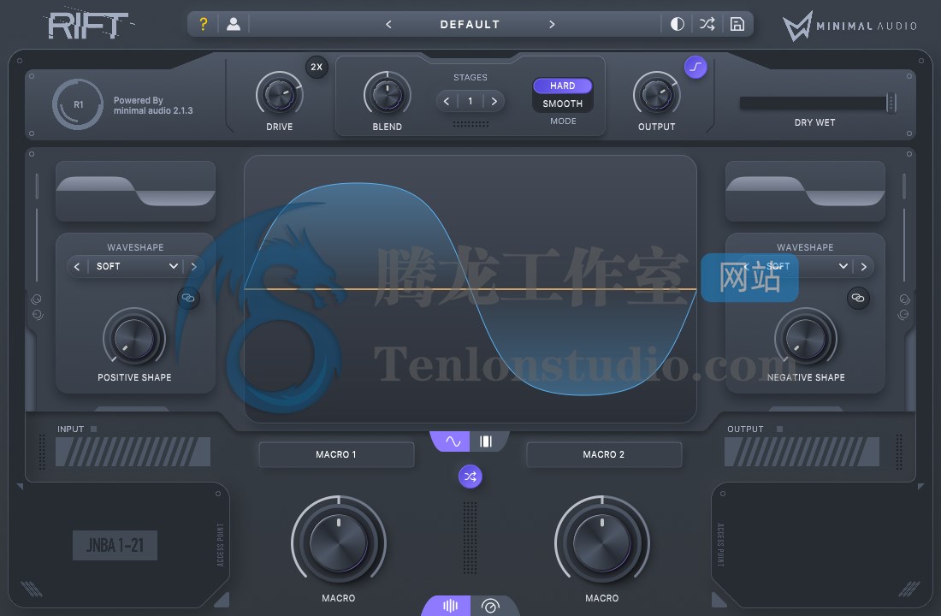Click the MACRO 2 name field
Screen dimensions: 941x616
[x=604, y=454]
